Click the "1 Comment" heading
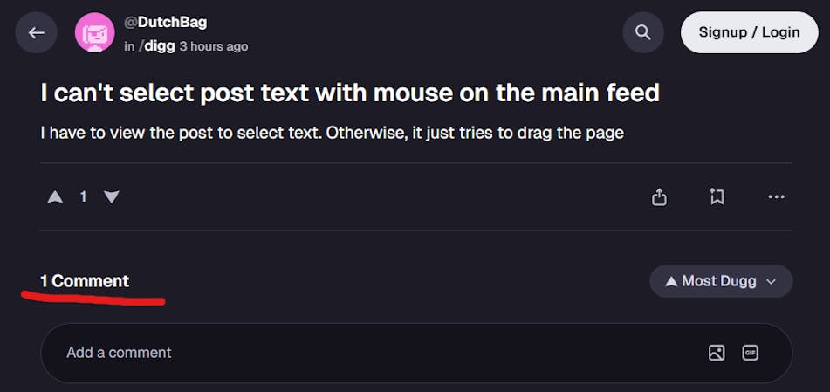This screenshot has height=392, width=830. 85,281
